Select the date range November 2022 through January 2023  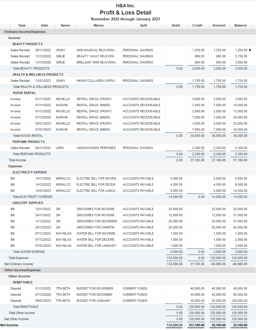[x=125, y=19]
